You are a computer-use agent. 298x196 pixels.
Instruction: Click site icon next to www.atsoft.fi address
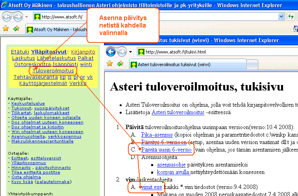[x=37, y=17]
